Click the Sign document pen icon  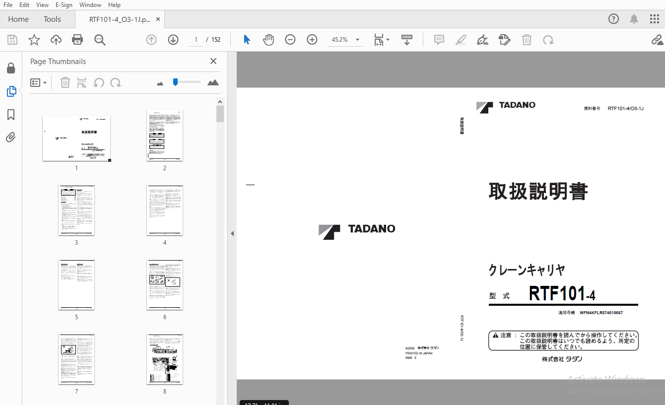(482, 40)
